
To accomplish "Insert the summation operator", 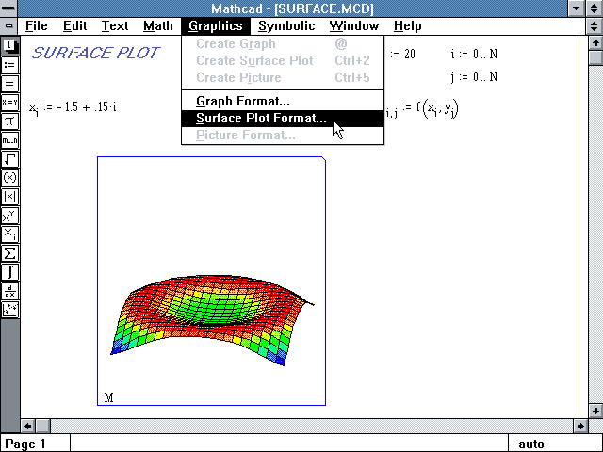I will click(x=9, y=252).
